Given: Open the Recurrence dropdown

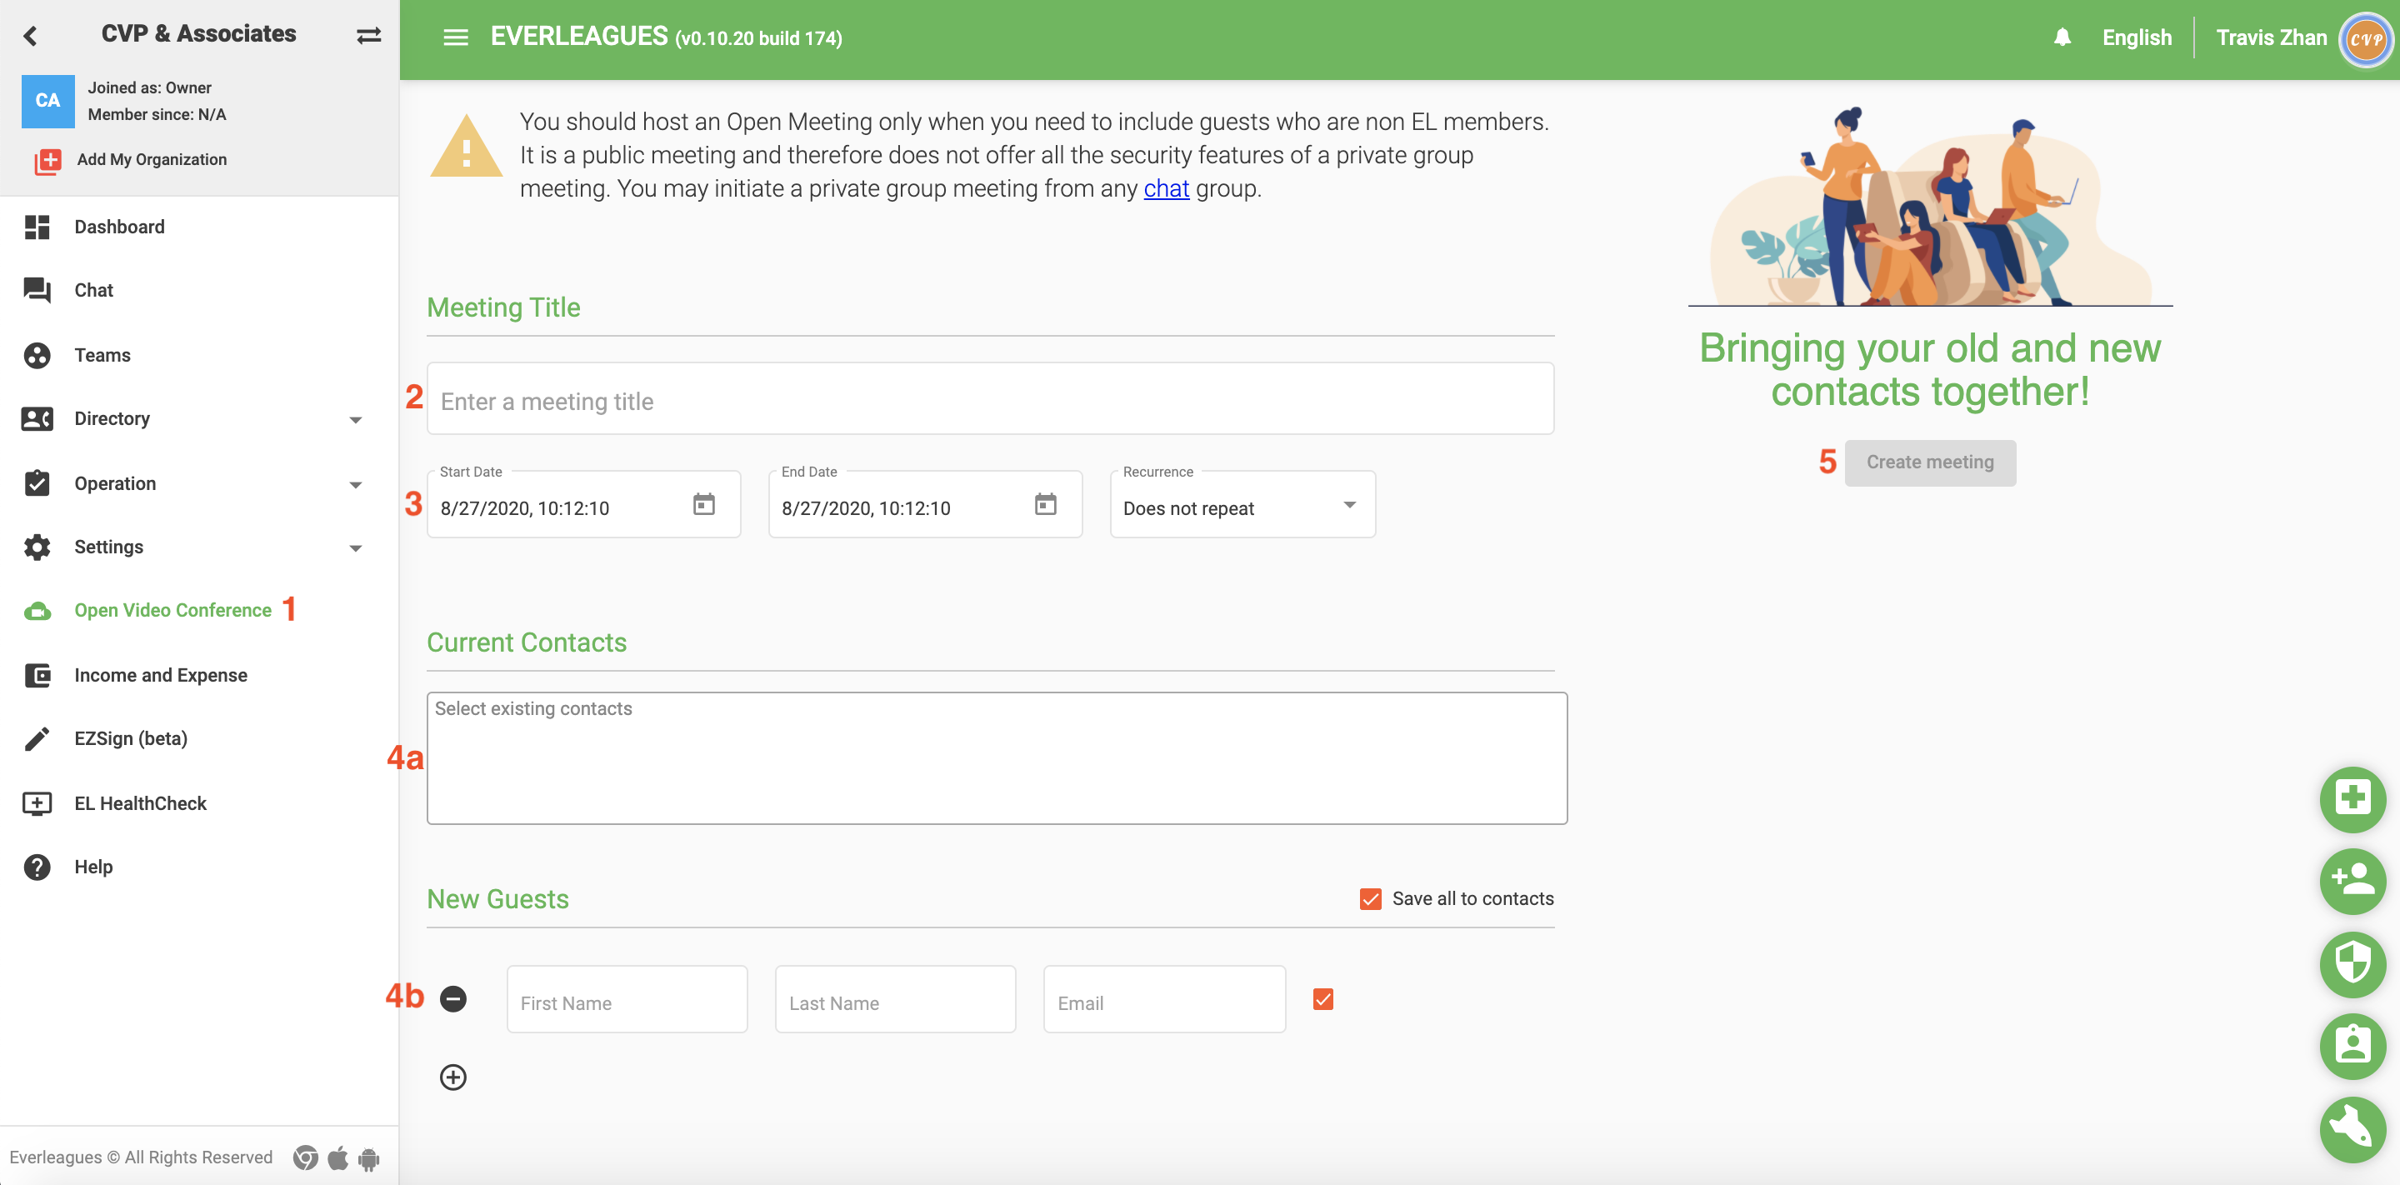Looking at the screenshot, I should click(1241, 507).
